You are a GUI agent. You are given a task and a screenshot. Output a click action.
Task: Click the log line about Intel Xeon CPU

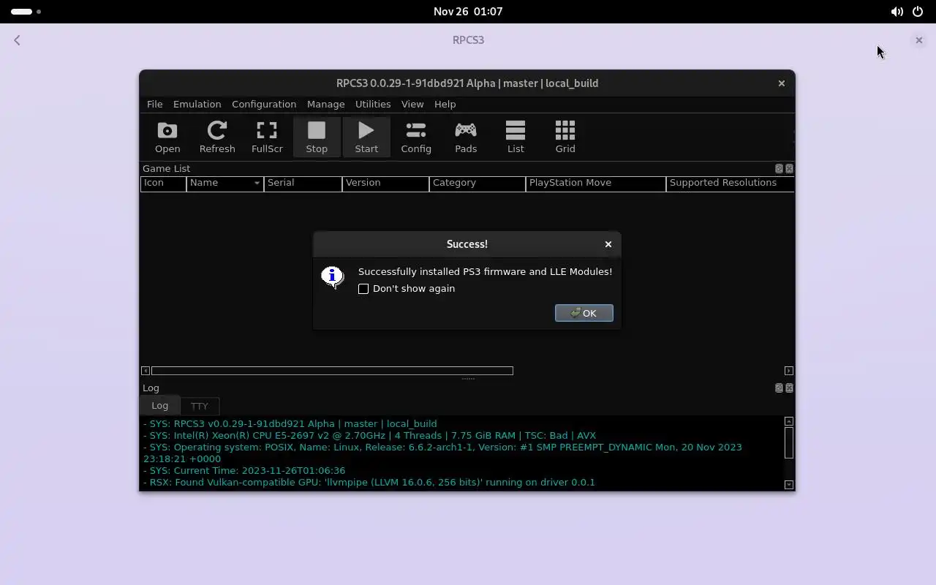click(x=369, y=436)
